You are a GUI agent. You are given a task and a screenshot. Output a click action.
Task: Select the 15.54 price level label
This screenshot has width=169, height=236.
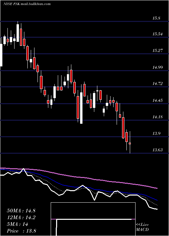click(x=158, y=34)
